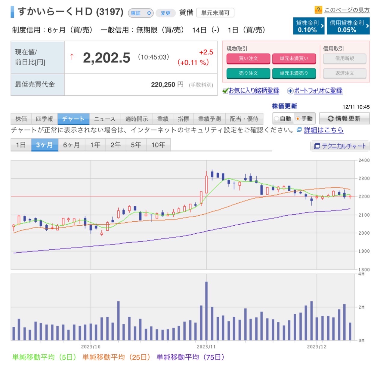Click the 2023/10 date label on chart
374x385 pixels.
pyautogui.click(x=91, y=347)
